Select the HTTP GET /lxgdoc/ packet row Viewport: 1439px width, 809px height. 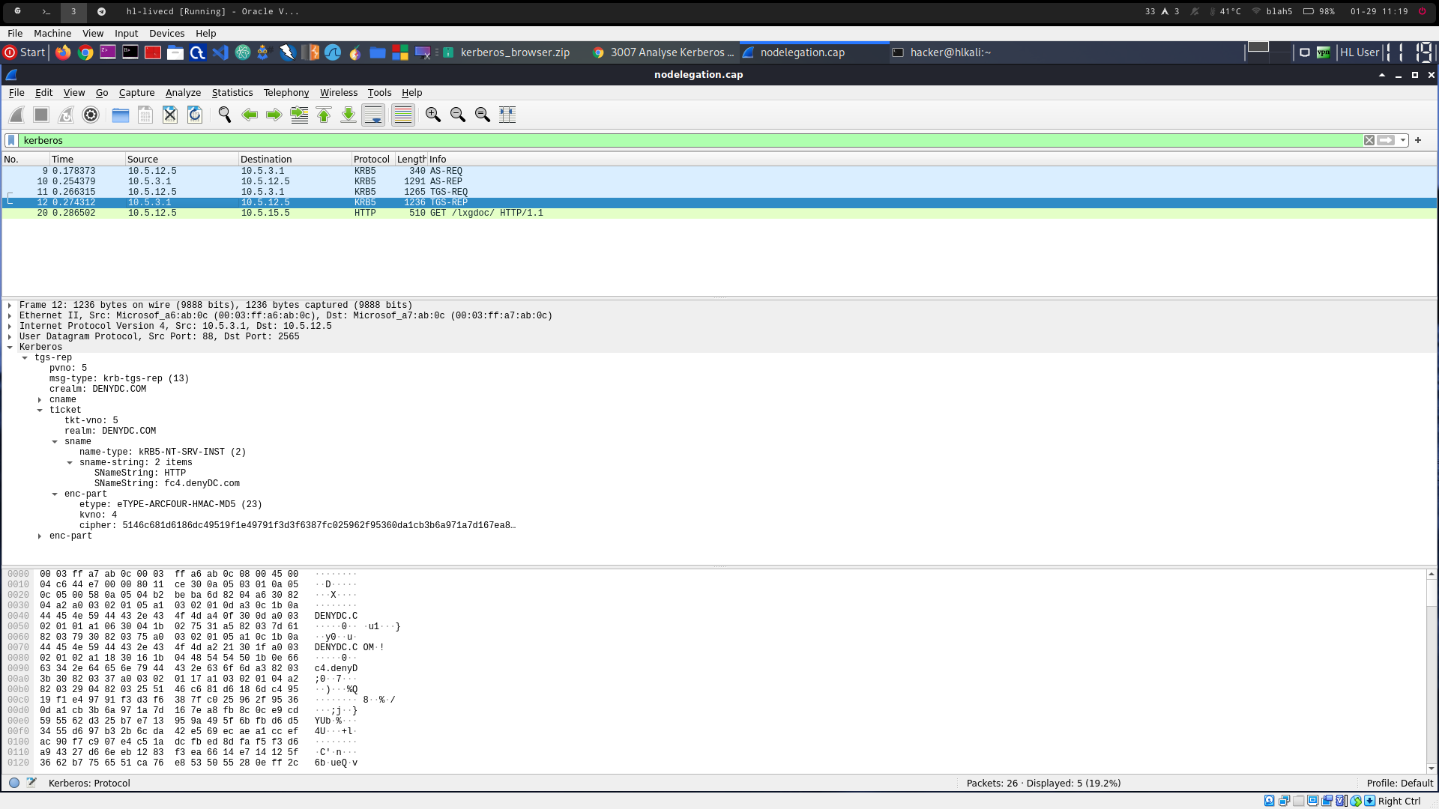486,213
